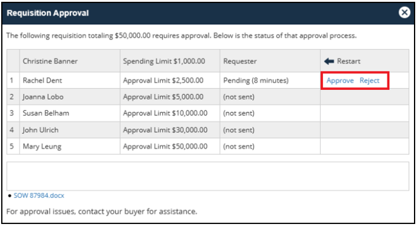Close the Requisition Approval dialog
The image size is (417, 227).
pos(404,13)
